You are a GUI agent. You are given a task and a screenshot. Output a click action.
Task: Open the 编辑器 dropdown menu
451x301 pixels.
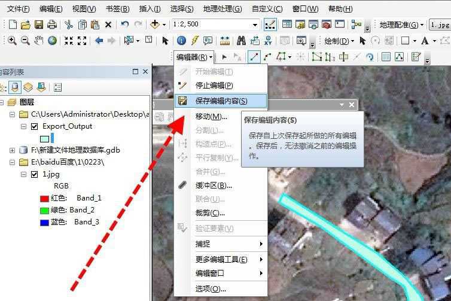(x=194, y=57)
